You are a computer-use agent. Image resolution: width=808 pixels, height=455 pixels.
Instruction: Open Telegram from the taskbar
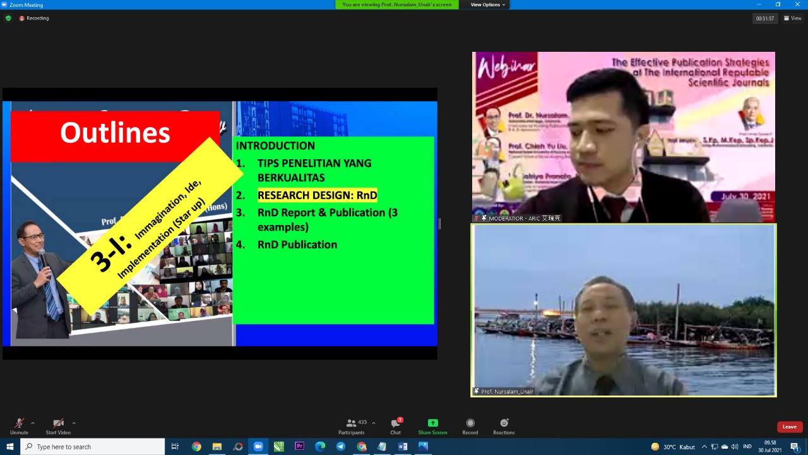tap(341, 447)
